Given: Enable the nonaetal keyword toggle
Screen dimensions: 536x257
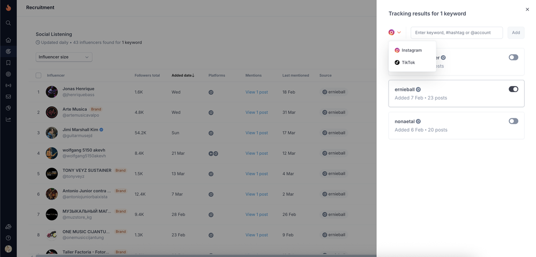Looking at the screenshot, I should coord(513,121).
